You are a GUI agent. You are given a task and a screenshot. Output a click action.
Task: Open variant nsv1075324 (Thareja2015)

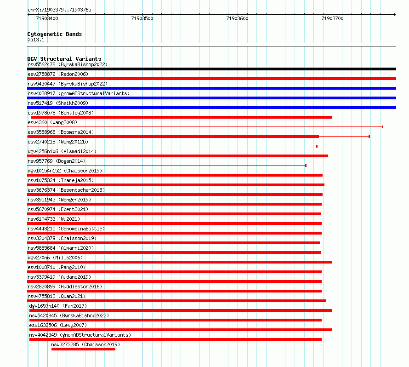tap(61, 180)
